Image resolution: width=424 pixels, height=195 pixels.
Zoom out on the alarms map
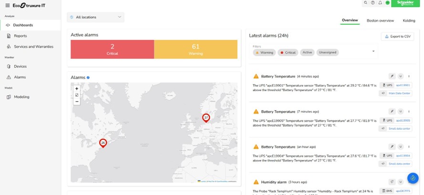77,101
